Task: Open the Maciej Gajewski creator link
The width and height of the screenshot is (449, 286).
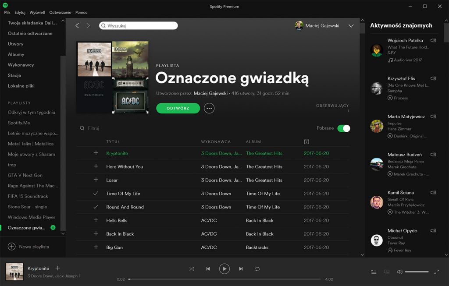Action: coord(210,93)
